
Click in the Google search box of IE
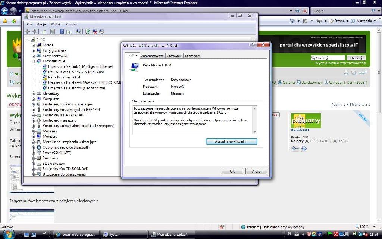click(x=340, y=11)
